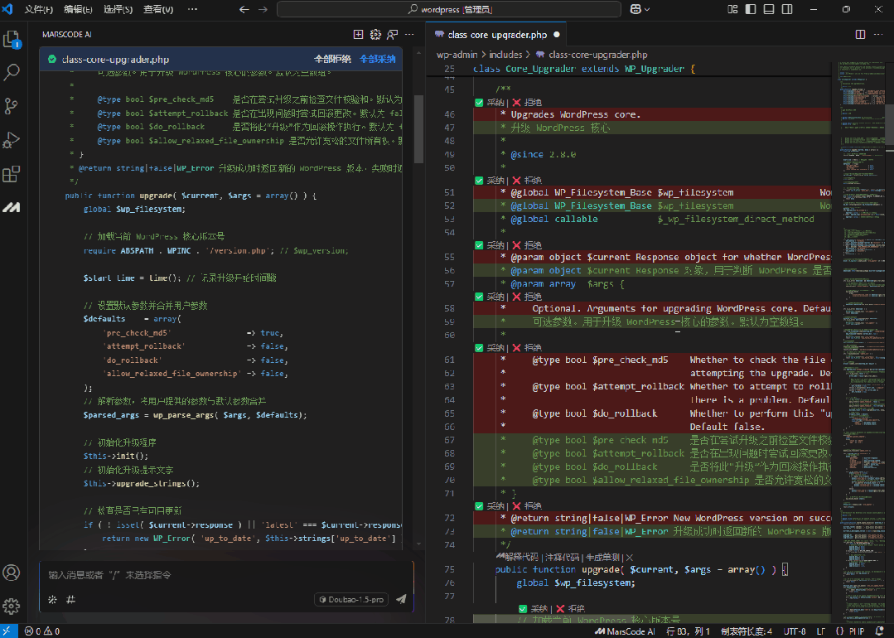Reject the '@param object $current' change
Image resolution: width=894 pixels, height=638 pixels.
coord(527,245)
